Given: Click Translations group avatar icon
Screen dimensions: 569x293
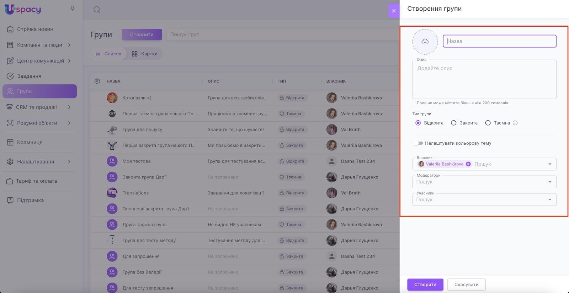Looking at the screenshot, I should pyautogui.click(x=112, y=193).
